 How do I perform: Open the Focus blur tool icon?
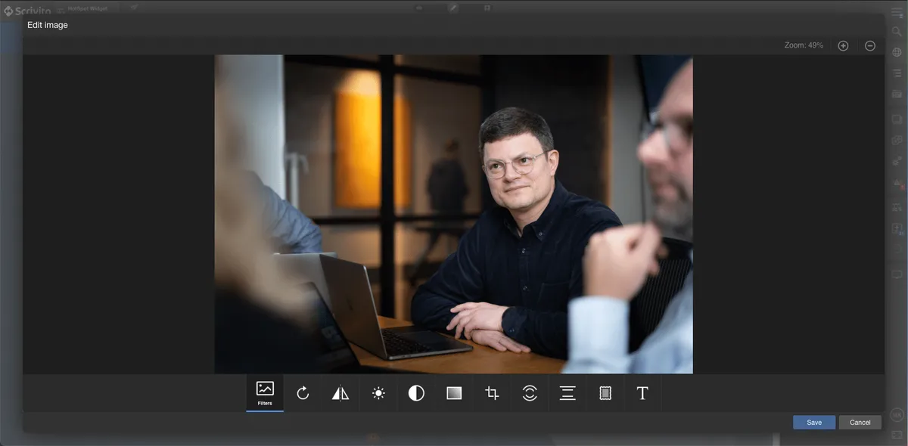tap(530, 393)
